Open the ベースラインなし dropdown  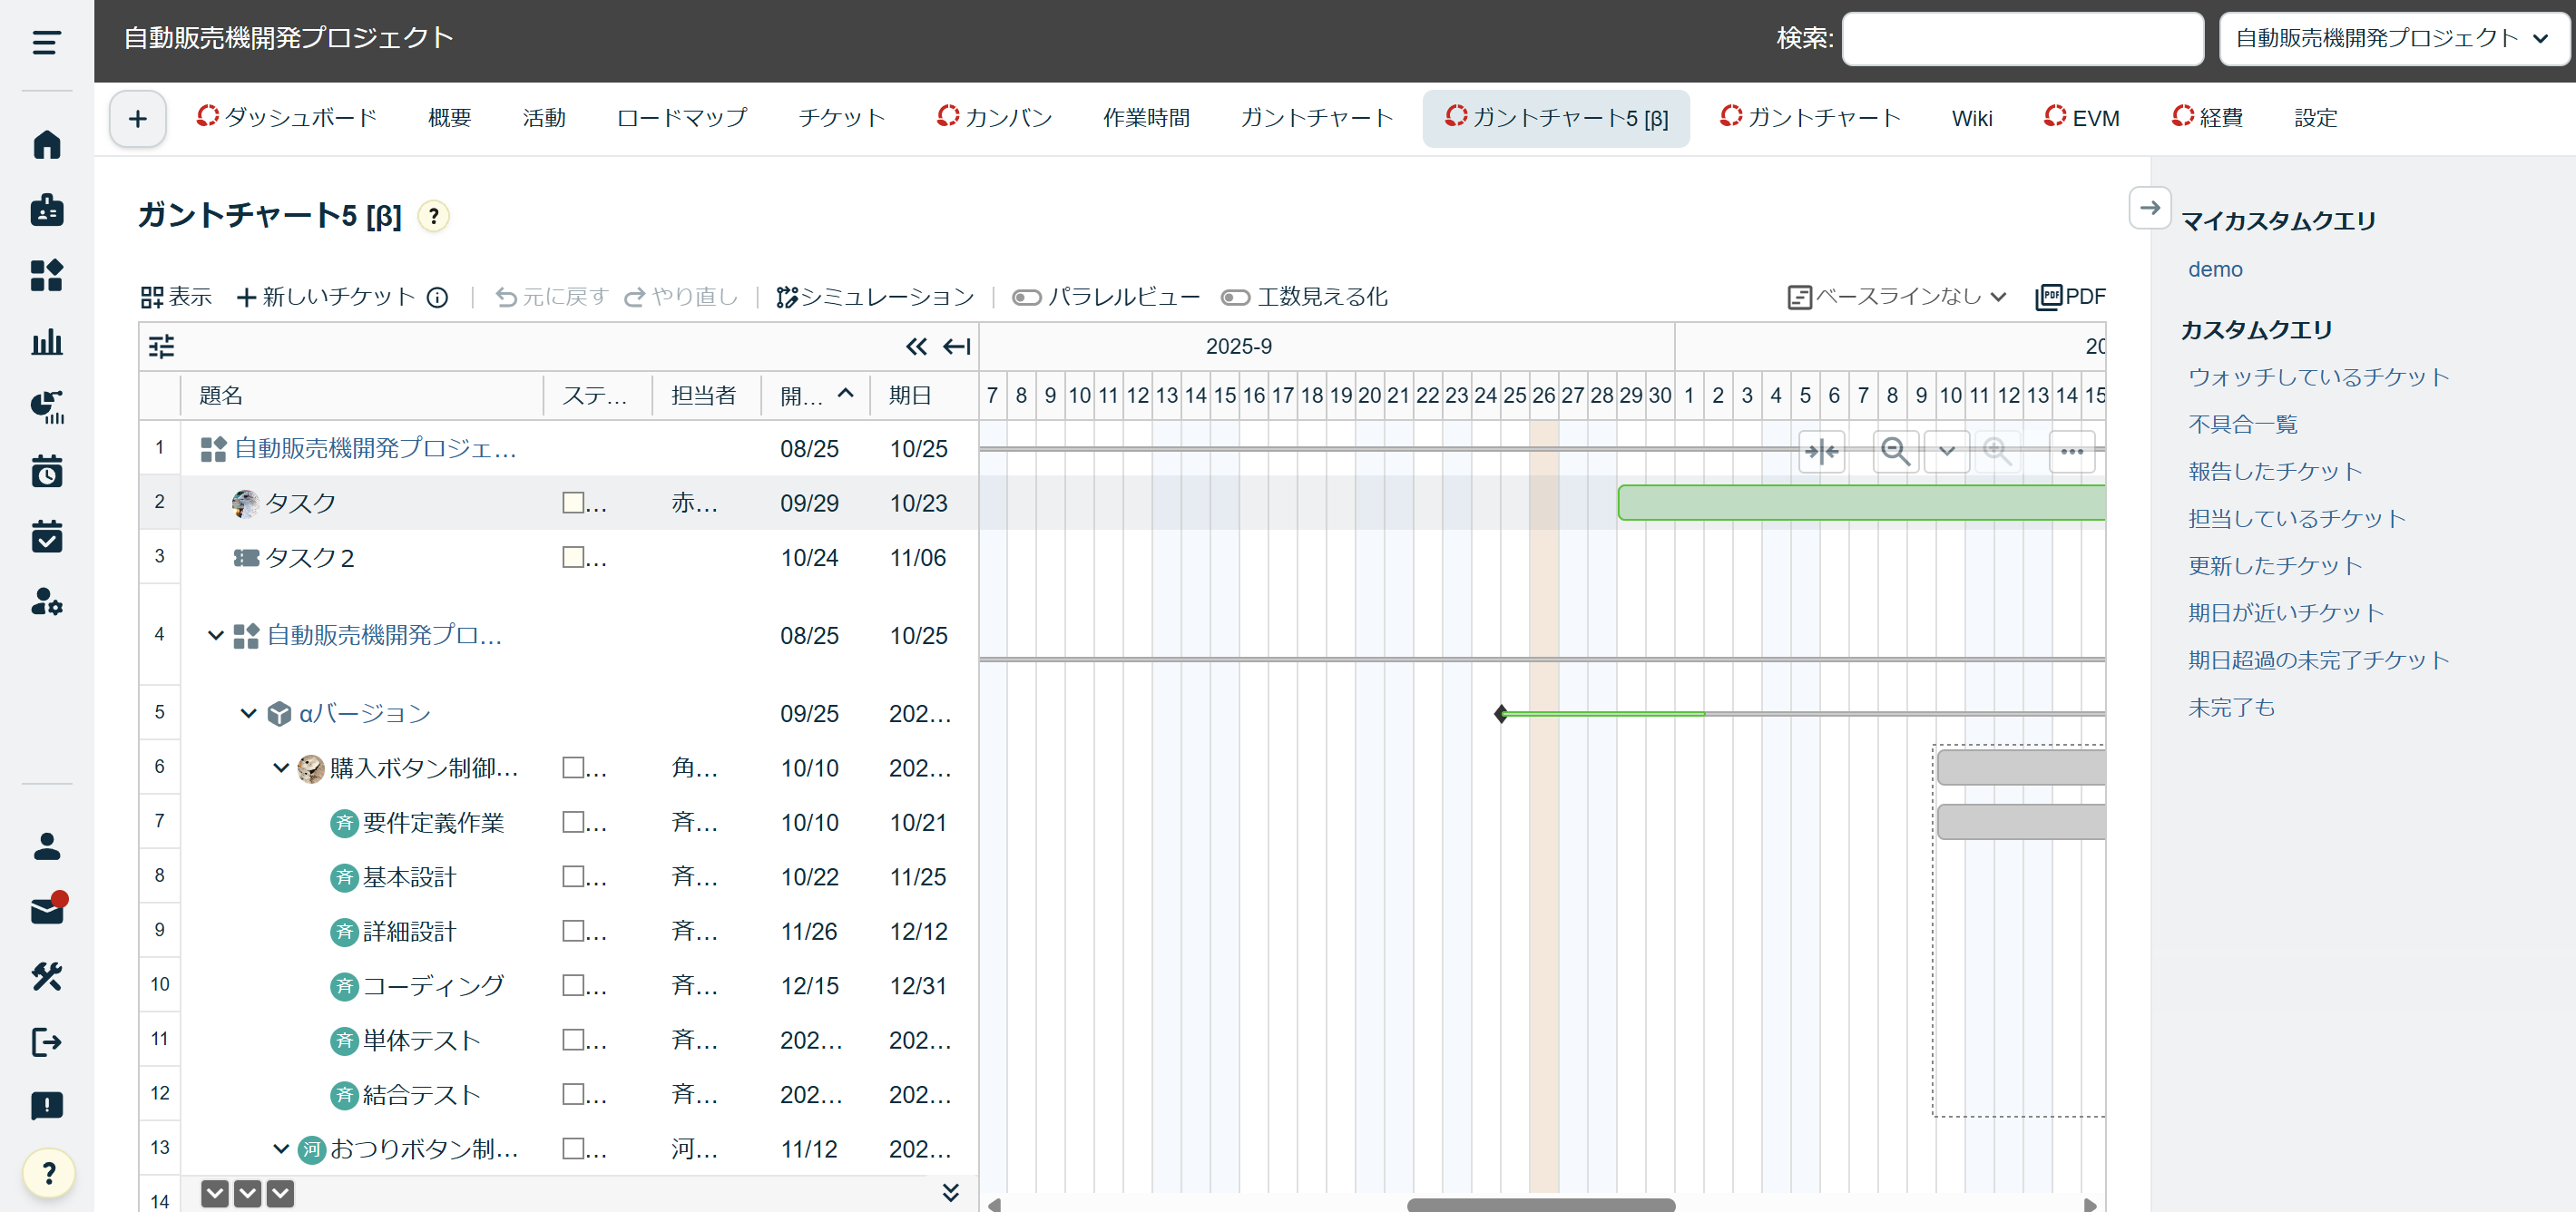click(x=1897, y=297)
